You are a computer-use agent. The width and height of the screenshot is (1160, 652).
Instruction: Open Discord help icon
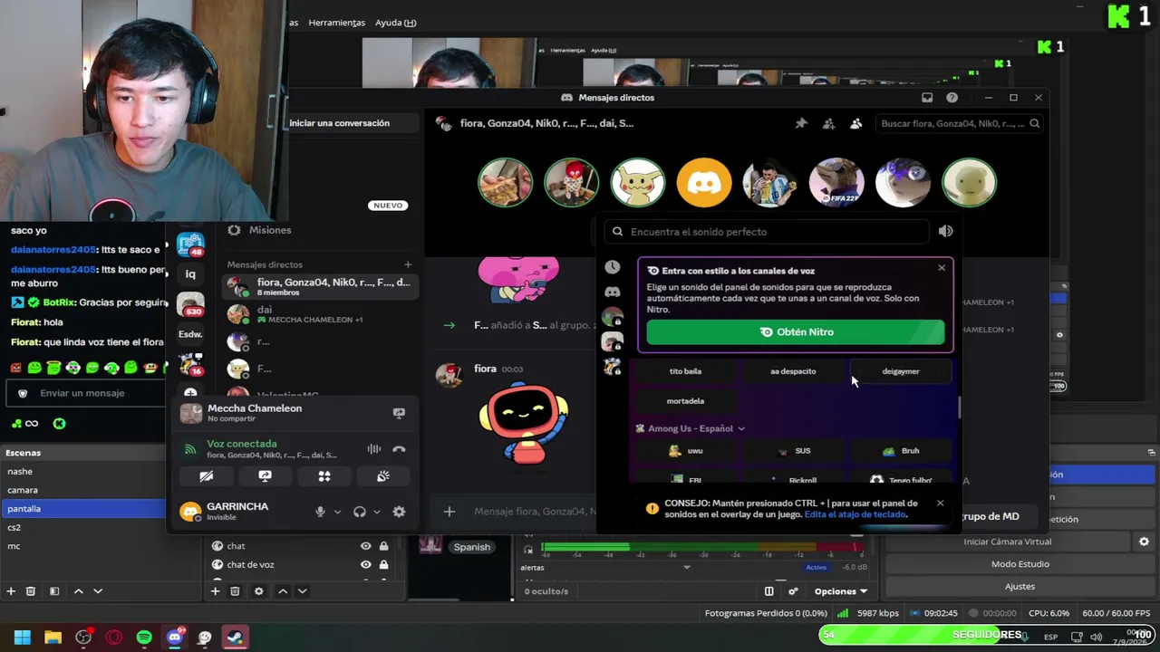point(952,98)
